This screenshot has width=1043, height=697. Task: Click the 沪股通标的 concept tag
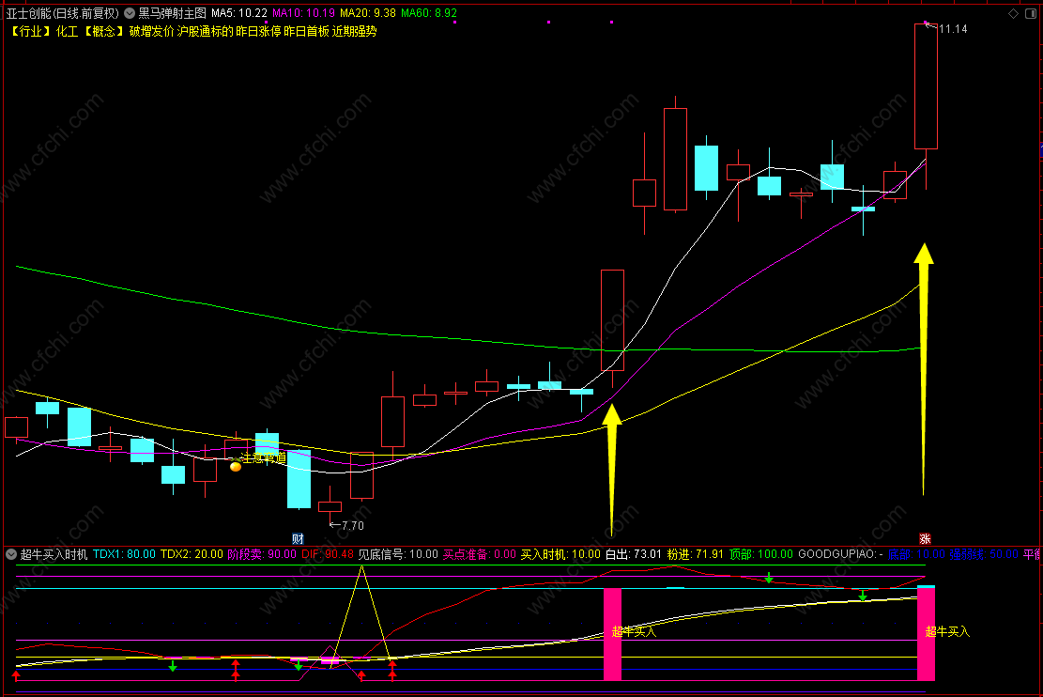(205, 31)
